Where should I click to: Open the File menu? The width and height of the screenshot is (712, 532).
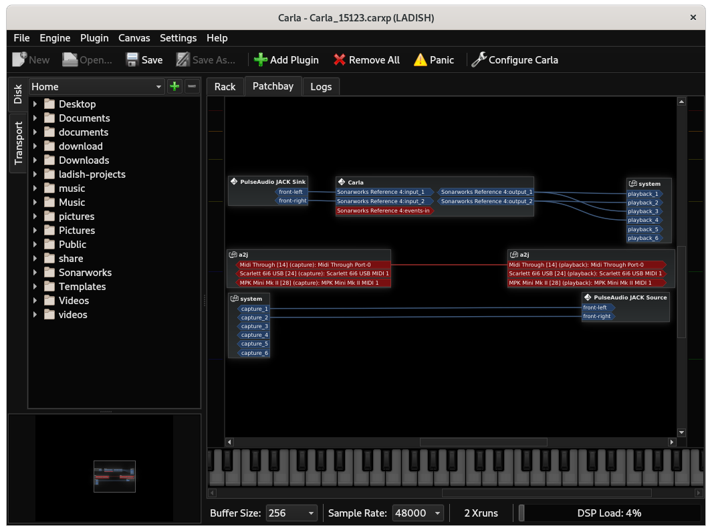click(x=21, y=37)
